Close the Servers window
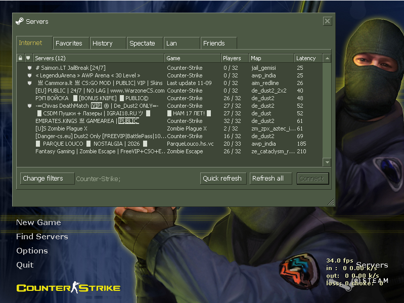 (x=327, y=21)
